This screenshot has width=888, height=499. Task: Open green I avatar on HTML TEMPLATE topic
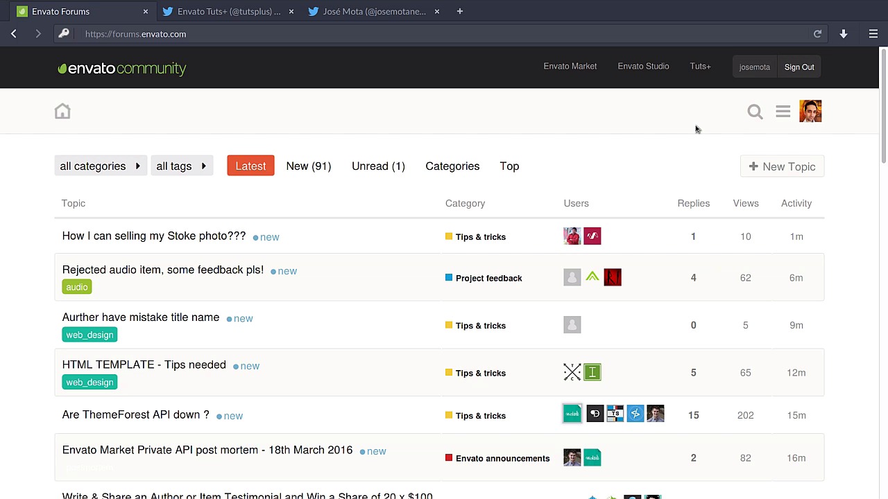tap(592, 372)
